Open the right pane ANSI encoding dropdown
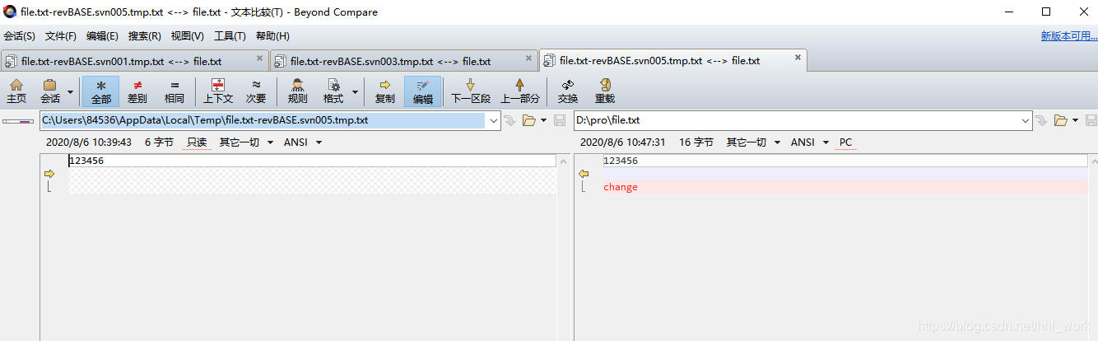Viewport: 1098px width, 341px height. pos(809,142)
